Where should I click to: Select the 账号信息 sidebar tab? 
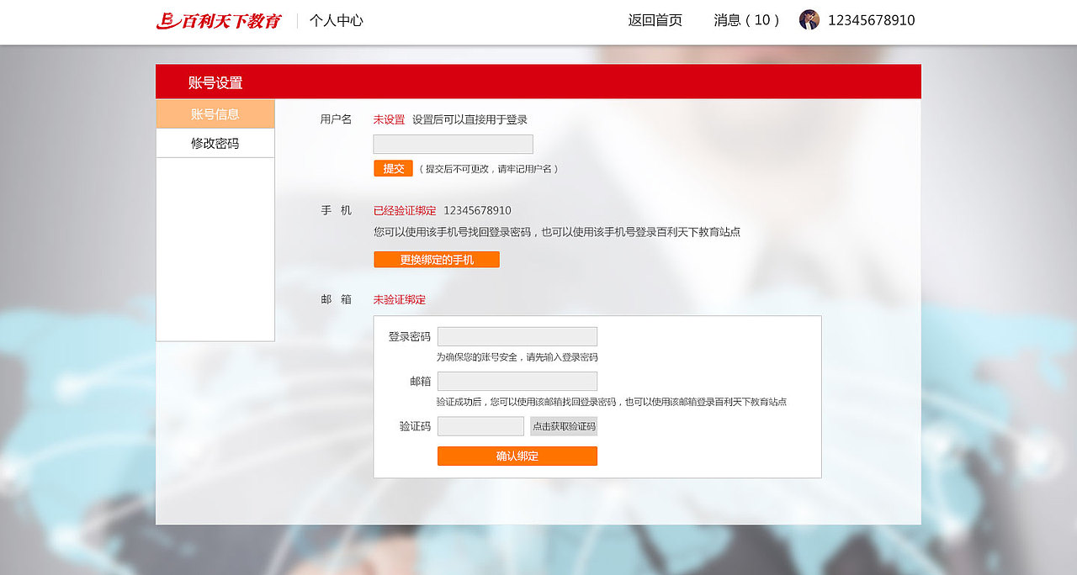click(215, 113)
